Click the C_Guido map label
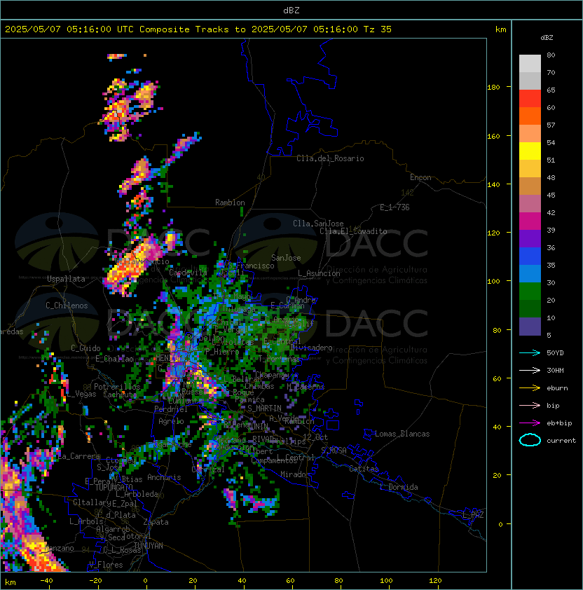 point(85,348)
